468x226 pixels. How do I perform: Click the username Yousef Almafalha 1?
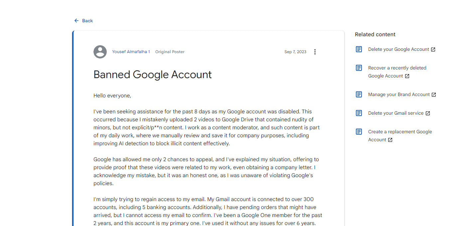[131, 52]
